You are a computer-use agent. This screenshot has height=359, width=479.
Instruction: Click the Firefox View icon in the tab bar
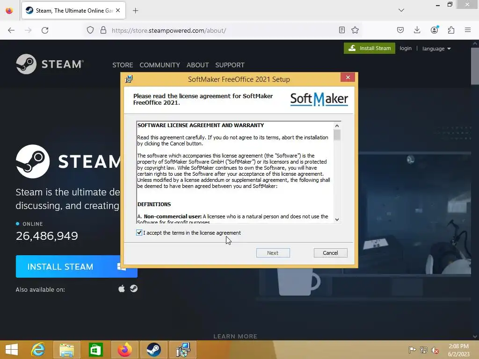click(9, 11)
